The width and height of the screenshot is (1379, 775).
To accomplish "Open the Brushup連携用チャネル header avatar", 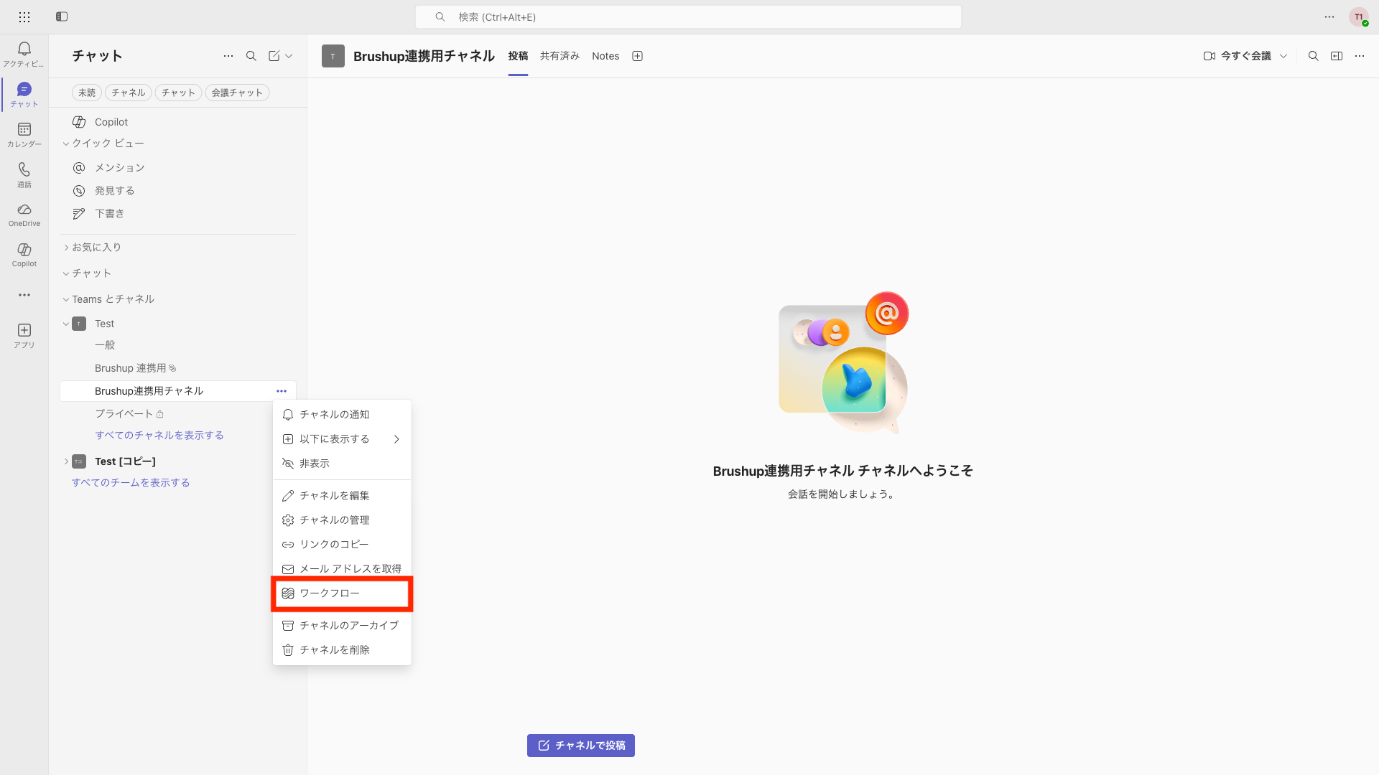I will pyautogui.click(x=333, y=56).
